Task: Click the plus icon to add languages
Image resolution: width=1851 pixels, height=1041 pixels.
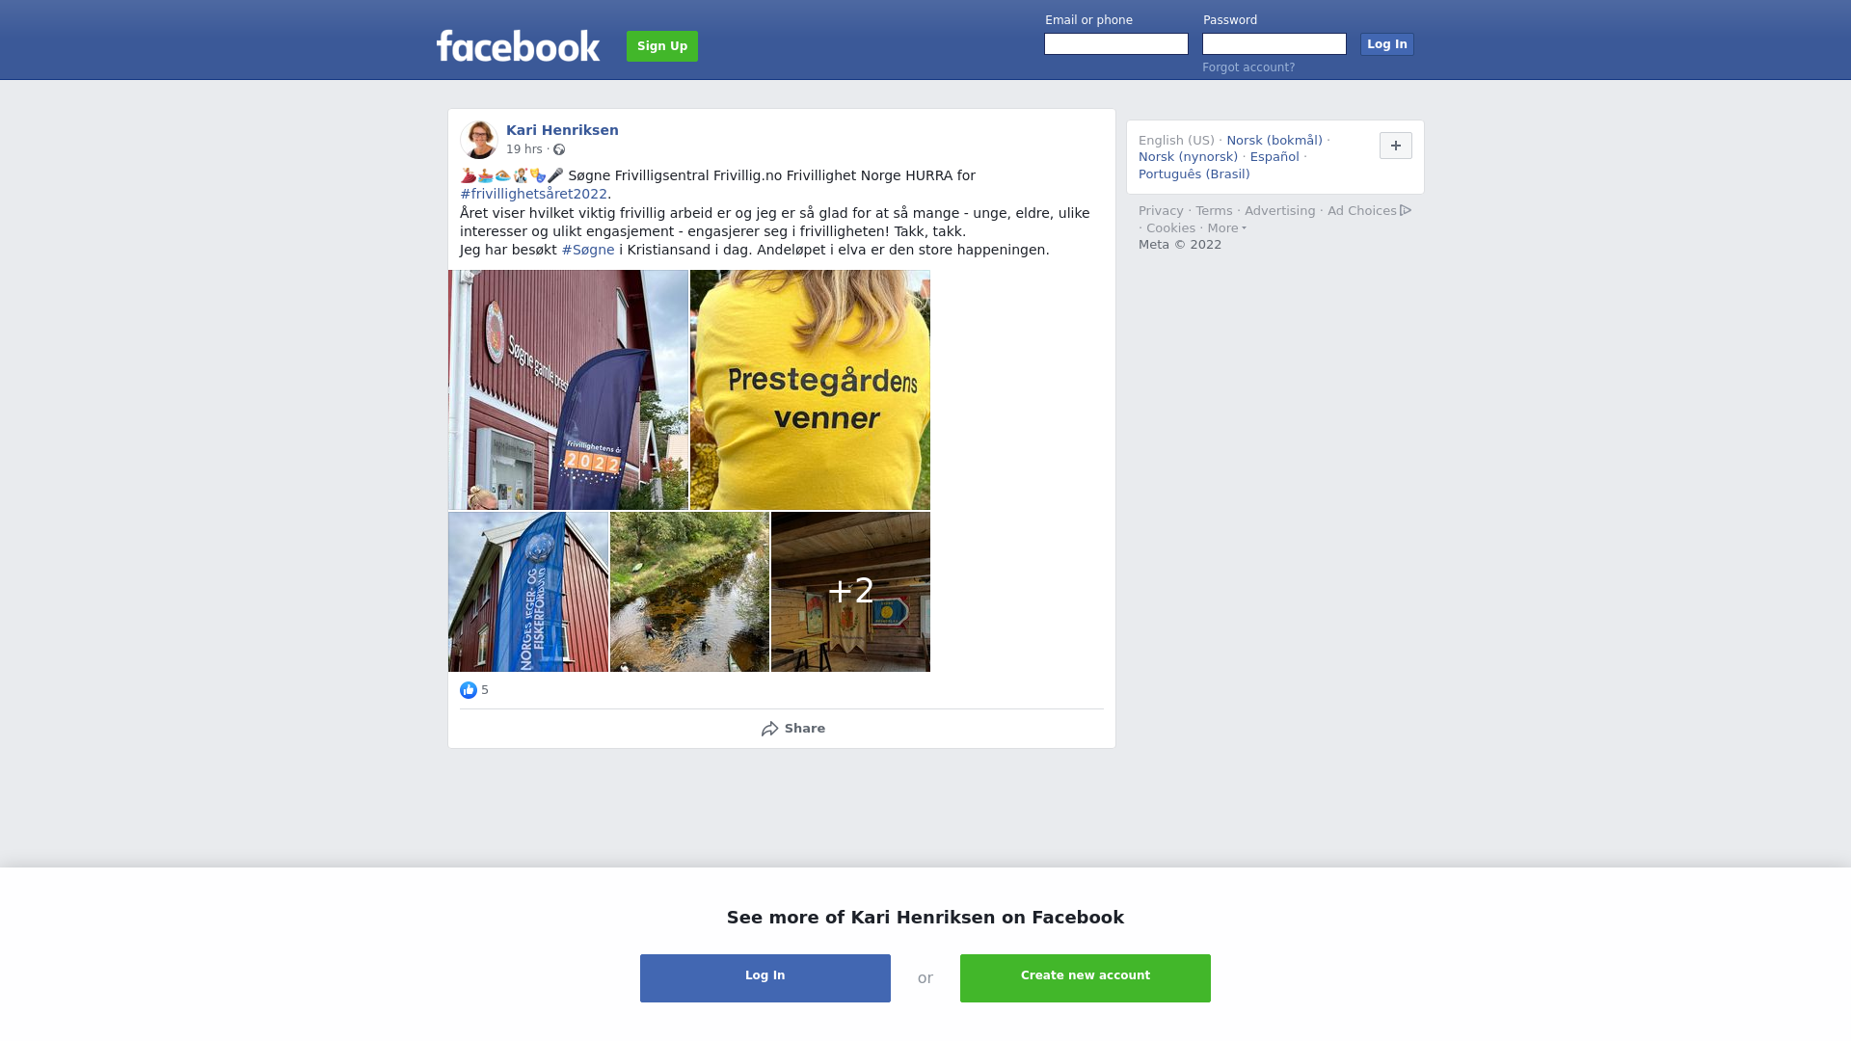Action: pyautogui.click(x=1396, y=146)
